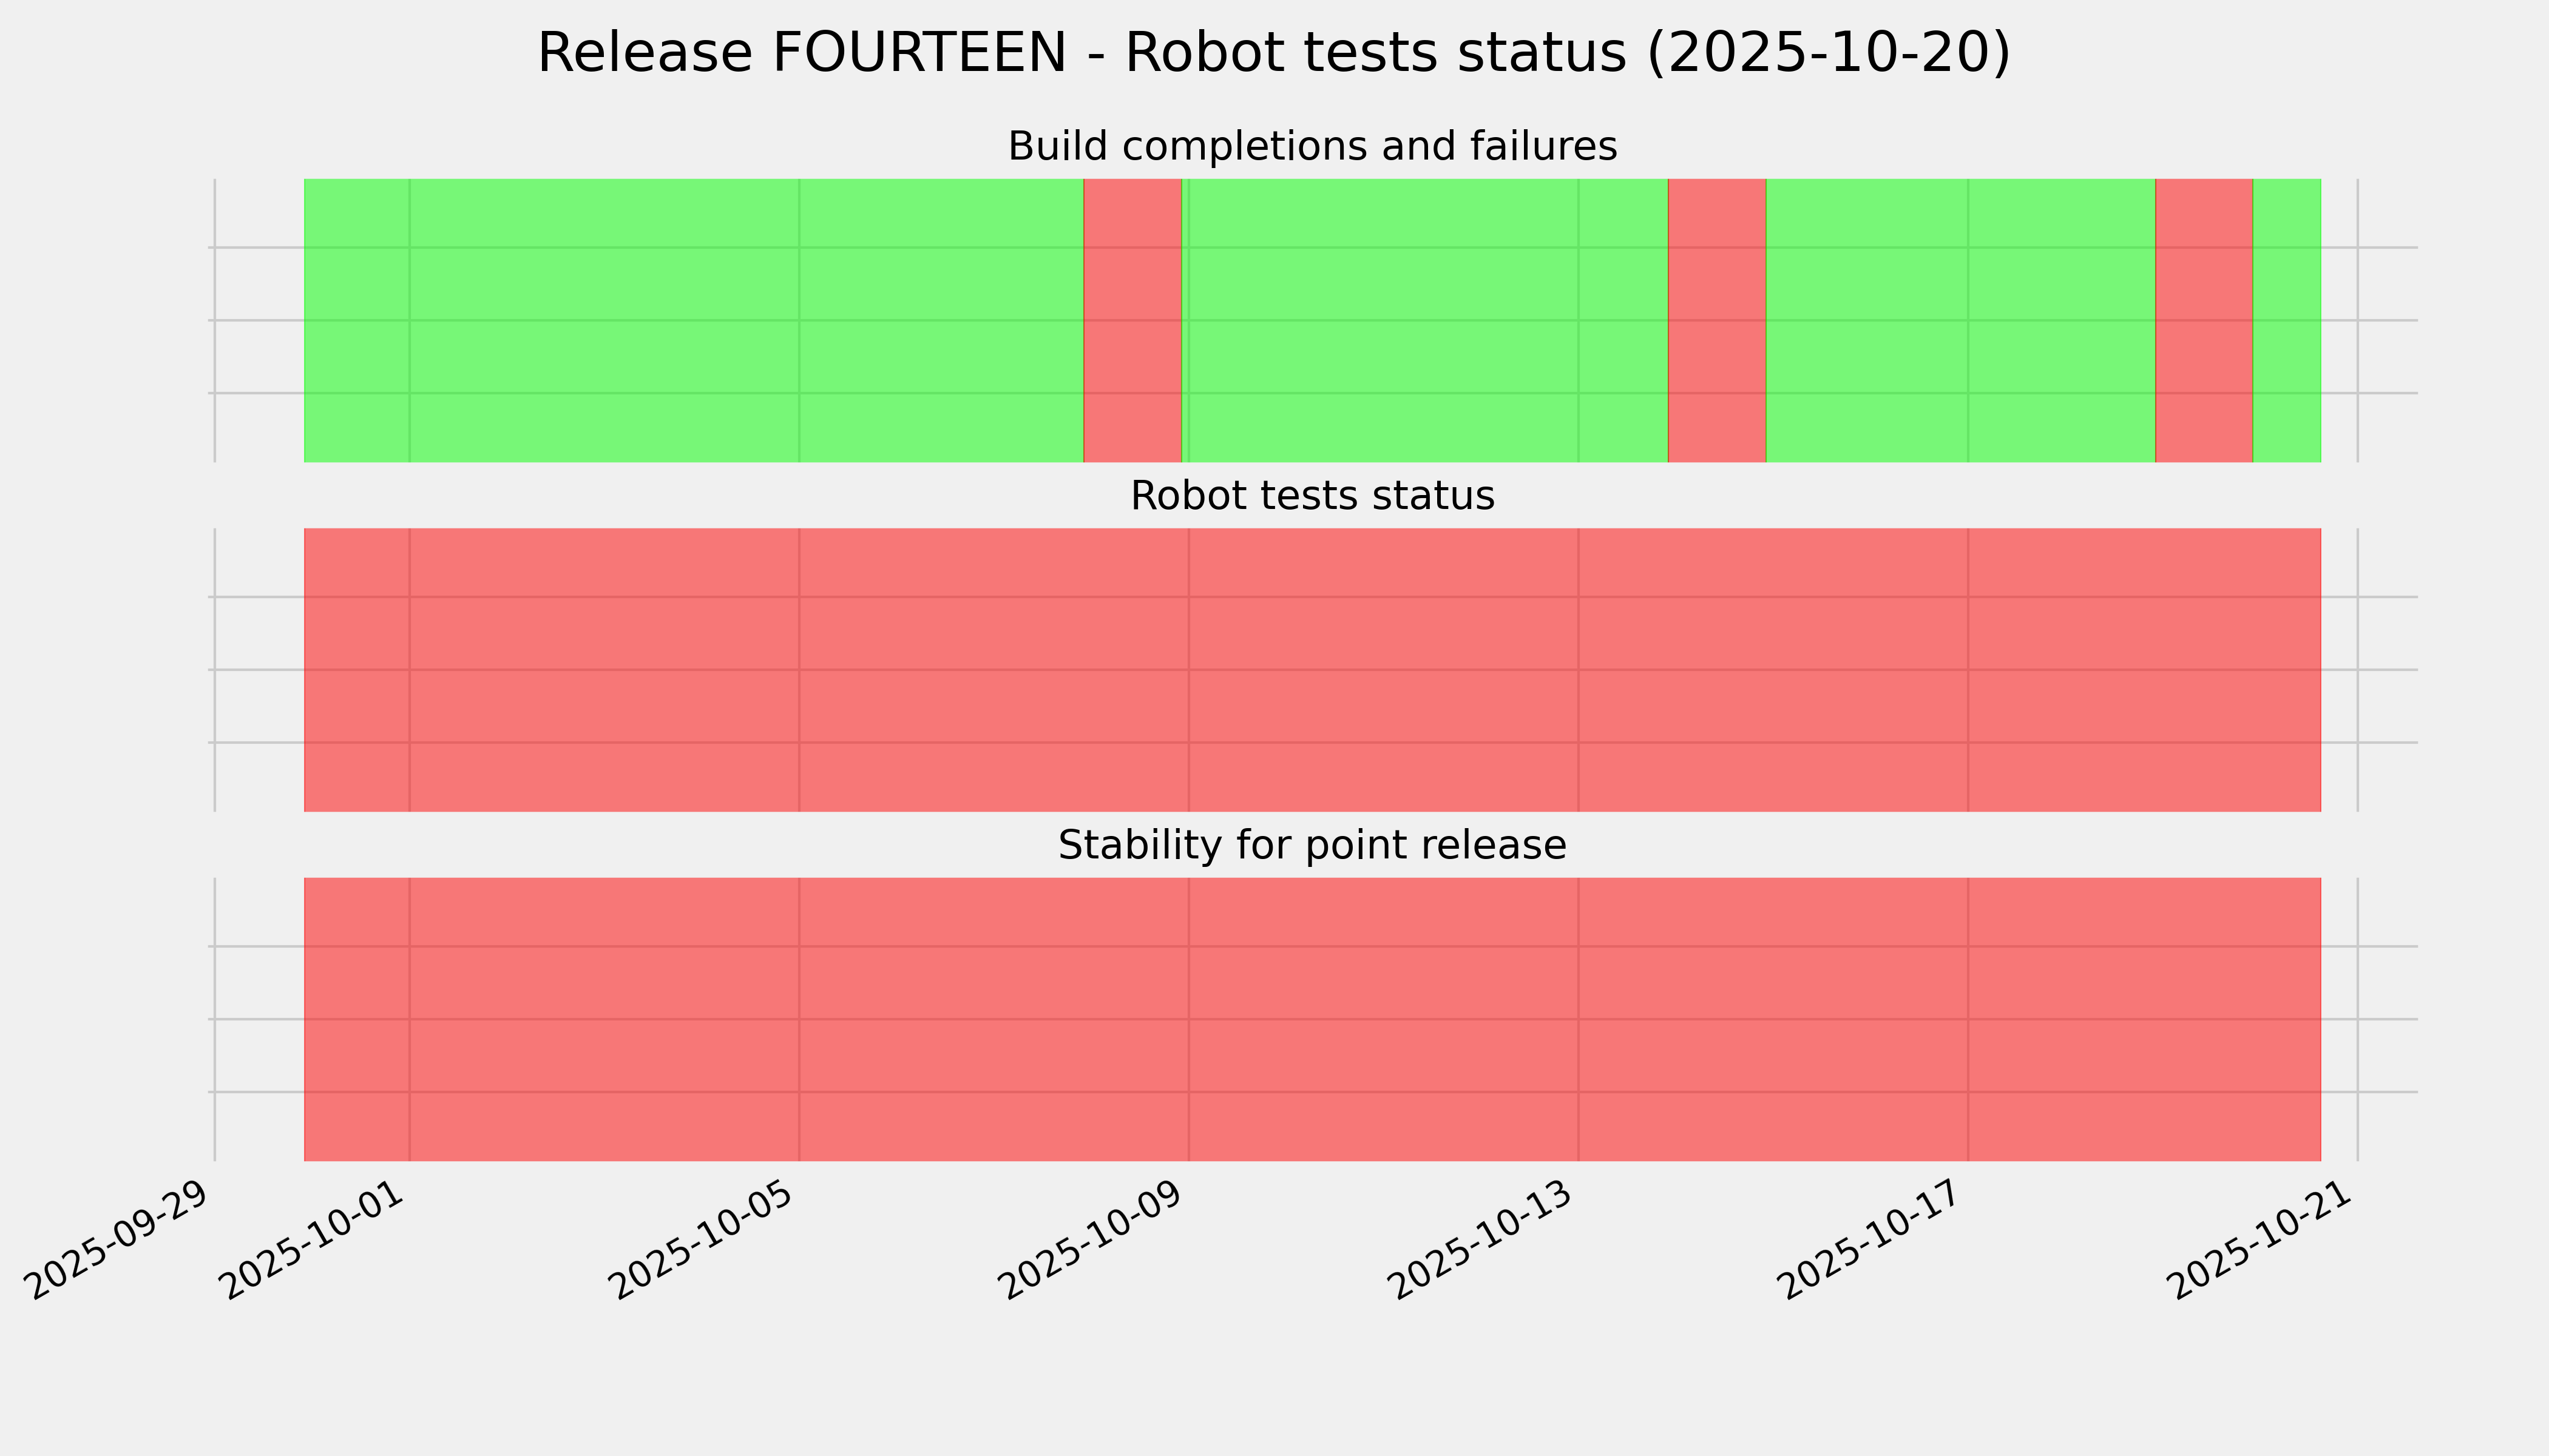This screenshot has width=2549, height=1456.
Task: Click the 2025-10-05 date axis label
Action: (703, 1240)
